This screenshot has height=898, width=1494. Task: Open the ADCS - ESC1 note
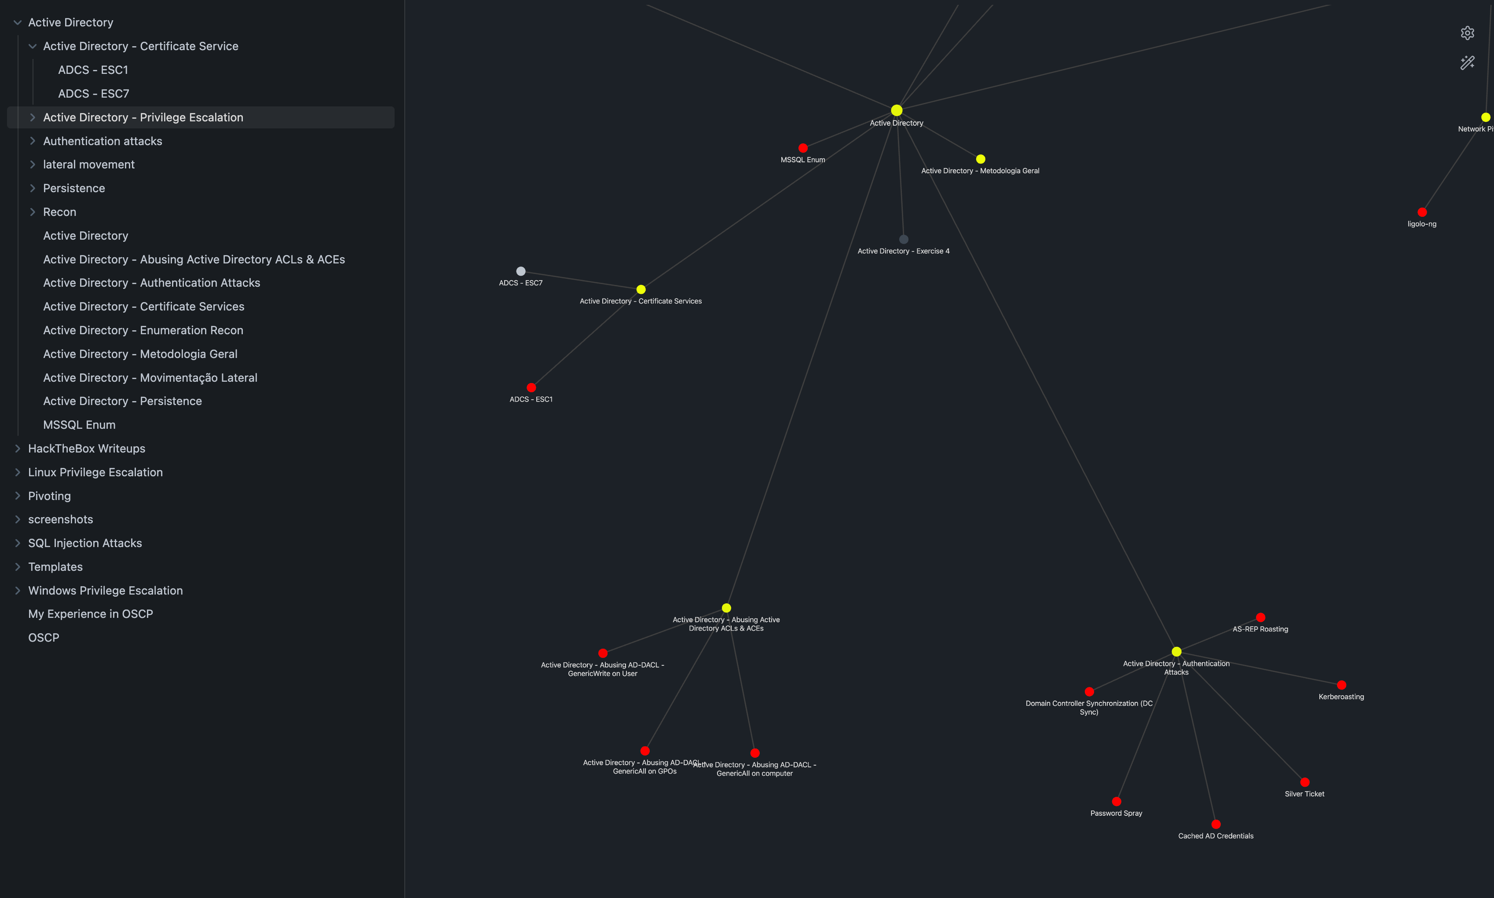(93, 70)
